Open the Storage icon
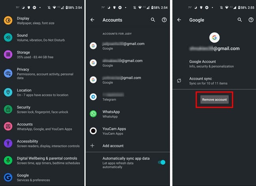The height and width of the screenshot is (186, 256). (8, 54)
